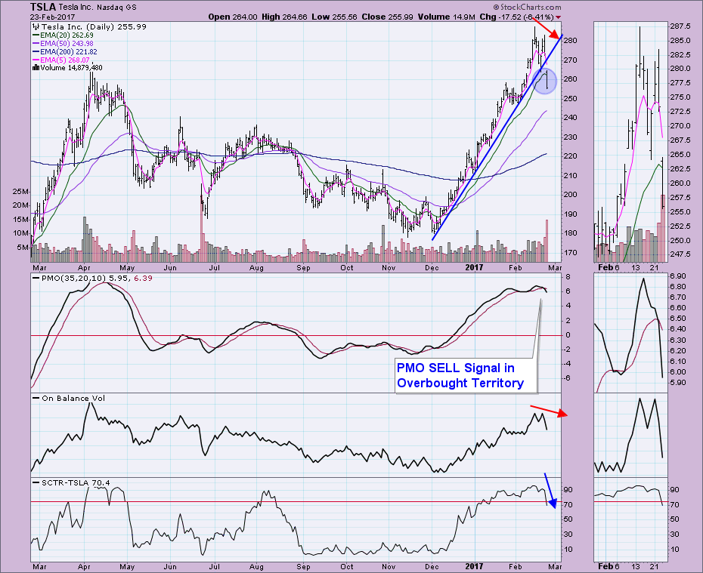This screenshot has height=573, width=703.
Task: Click the 'Volume 14.9M' header value
Action: tap(446, 17)
